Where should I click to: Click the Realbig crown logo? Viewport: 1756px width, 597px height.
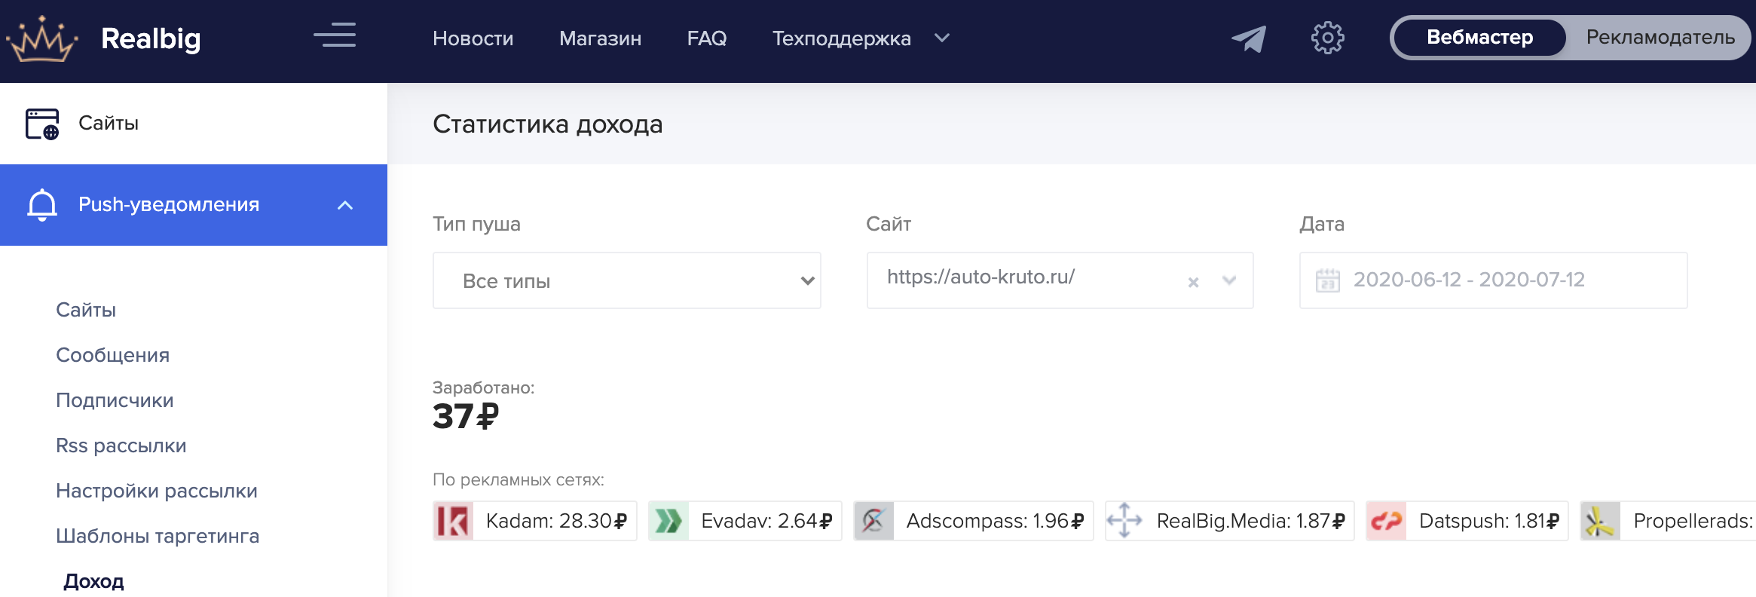click(42, 39)
